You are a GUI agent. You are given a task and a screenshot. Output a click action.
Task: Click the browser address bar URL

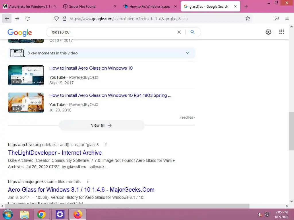[129, 19]
